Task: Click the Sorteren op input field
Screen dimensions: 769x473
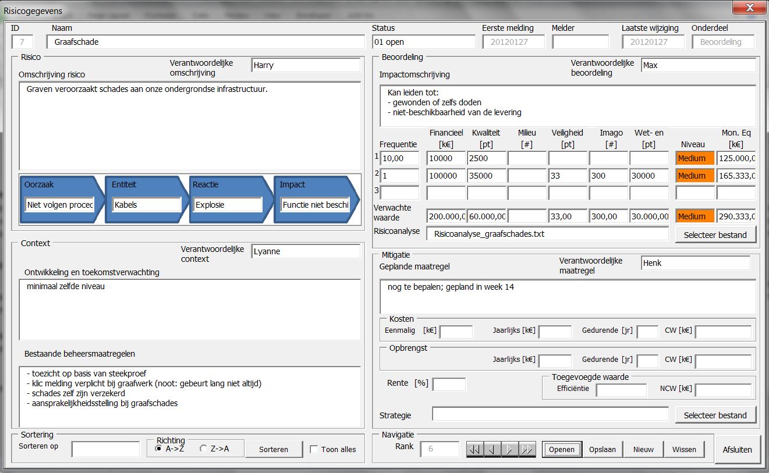Action: pos(106,449)
